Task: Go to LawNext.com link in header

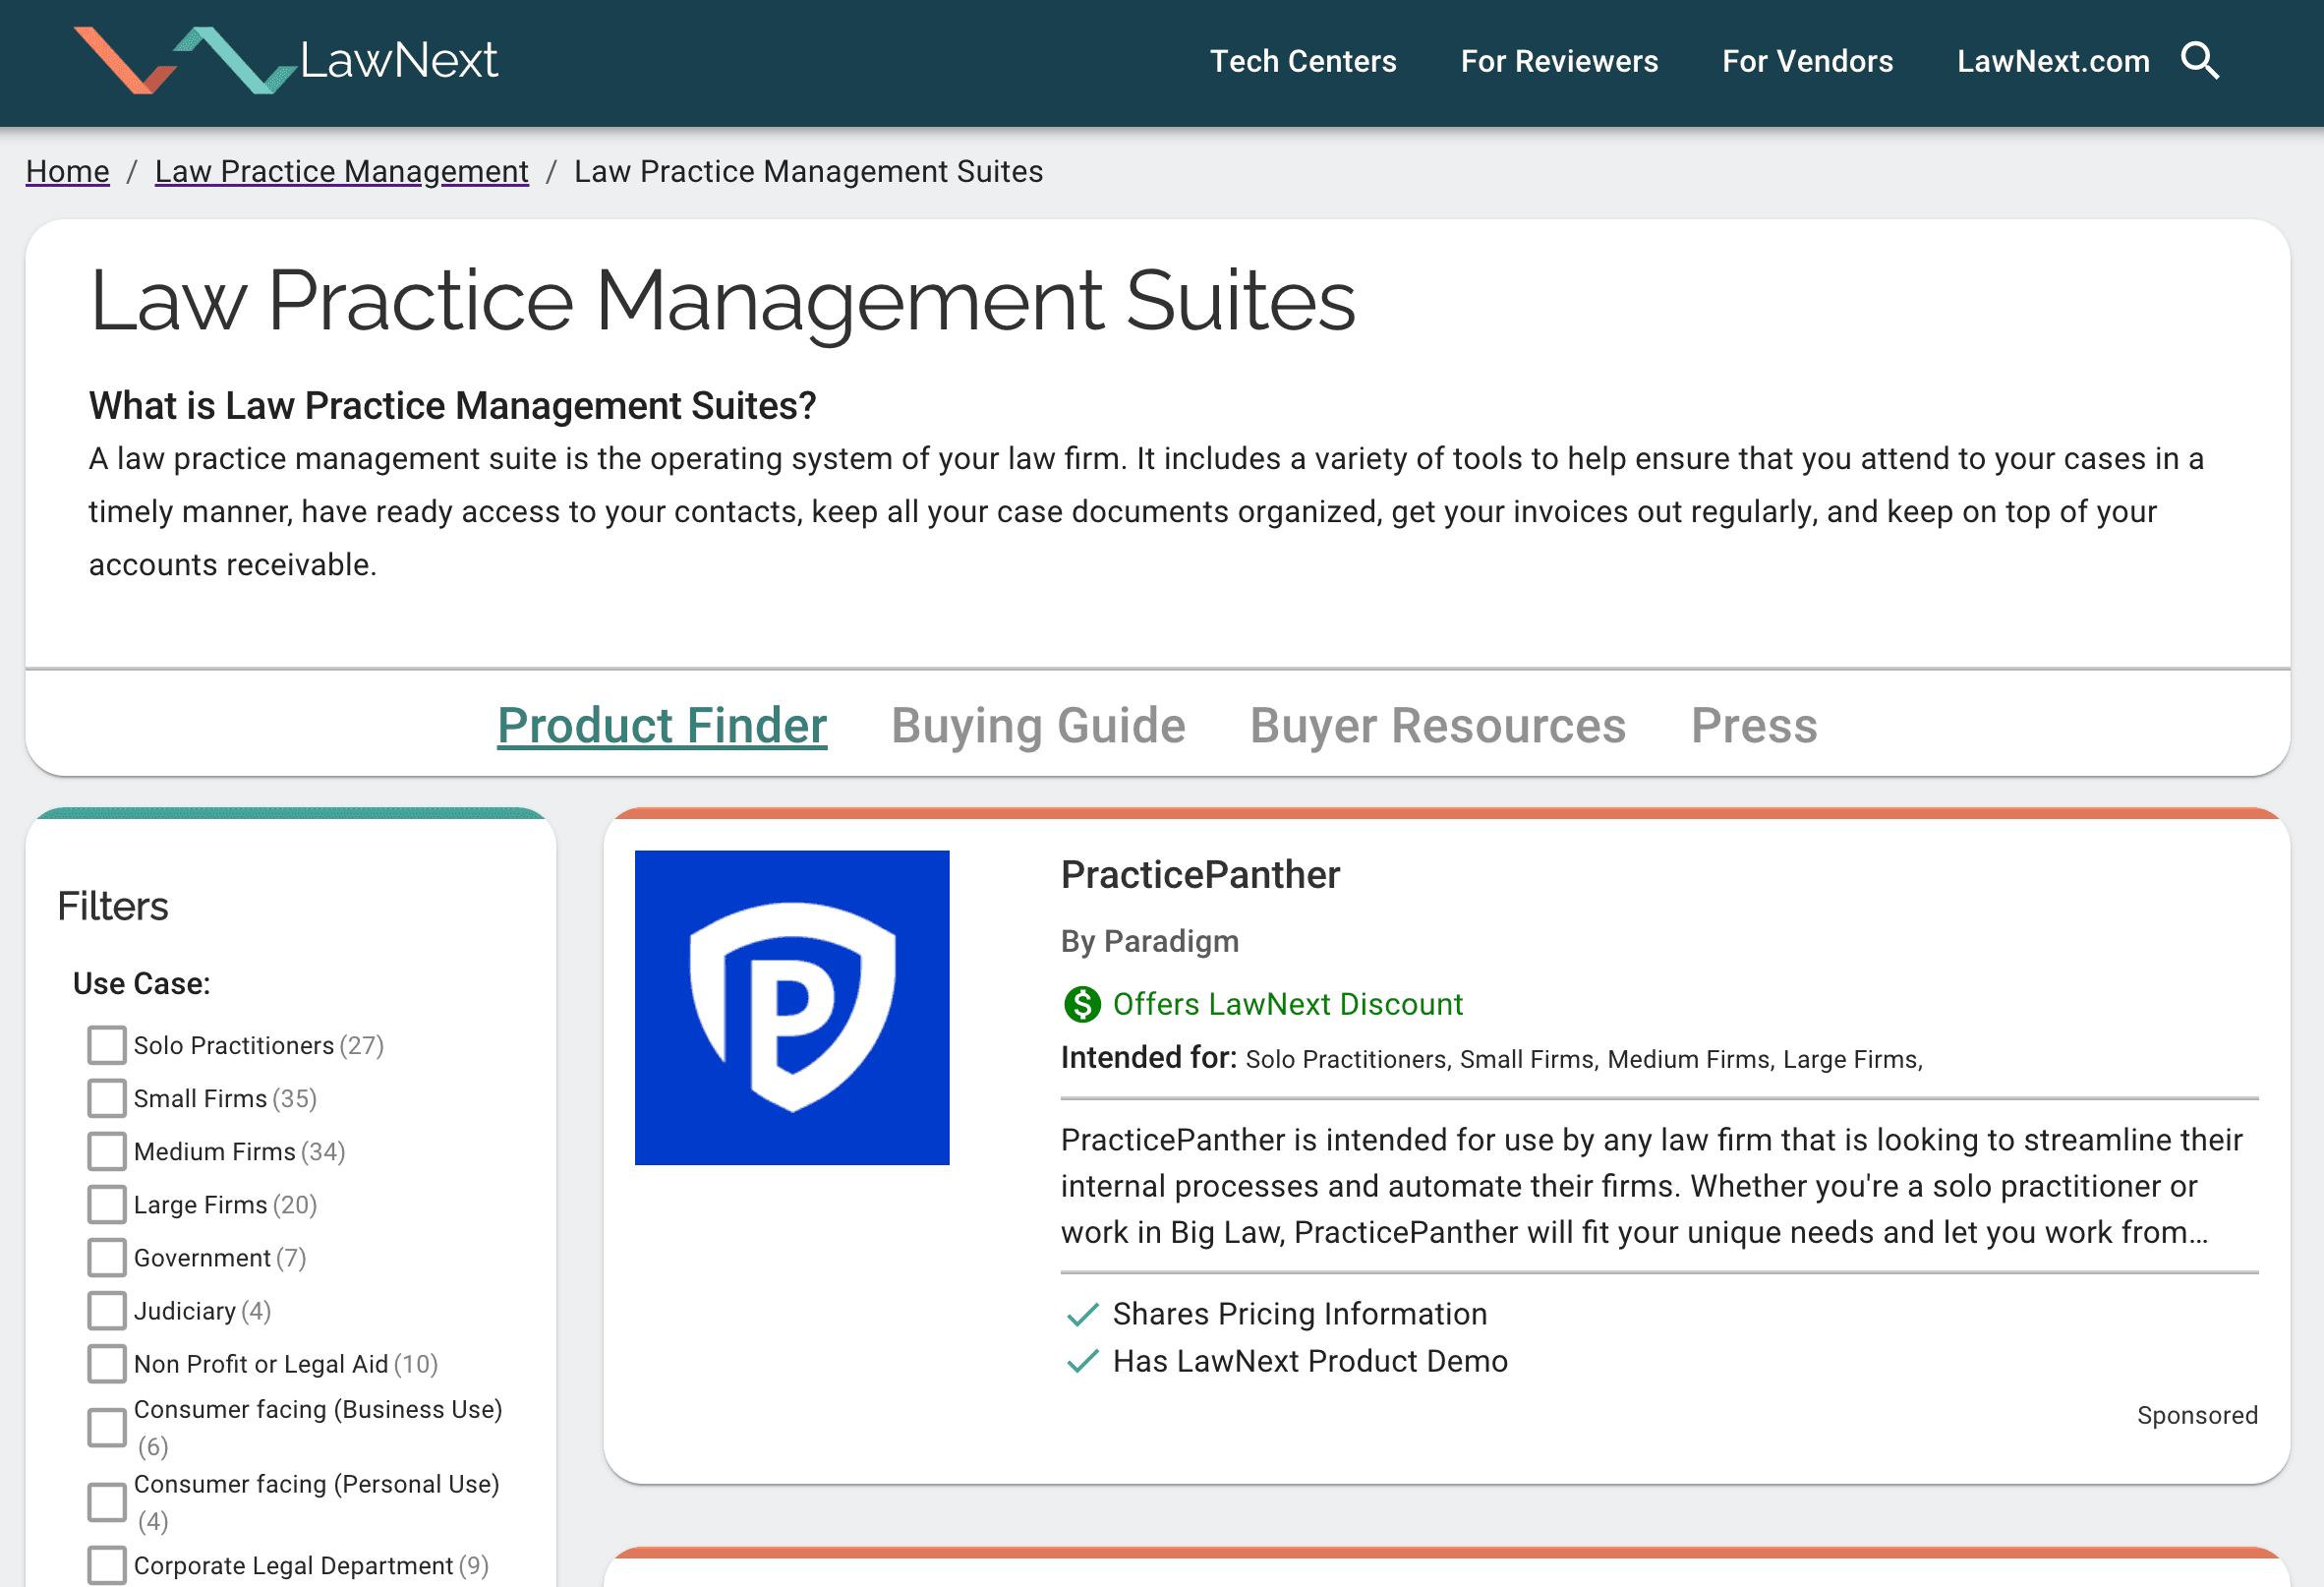Action: [x=2053, y=61]
